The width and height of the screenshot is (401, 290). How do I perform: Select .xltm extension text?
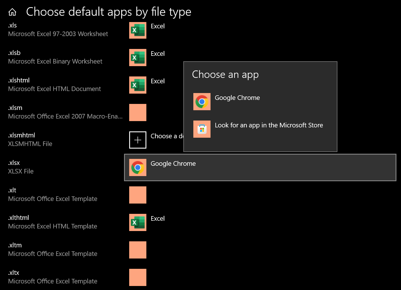click(15, 245)
